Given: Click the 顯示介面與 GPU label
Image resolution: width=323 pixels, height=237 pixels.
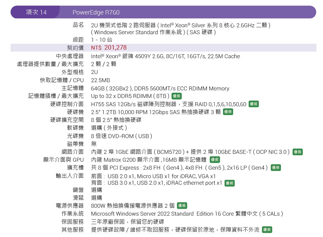Looking at the screenshot, I should tap(63, 160).
